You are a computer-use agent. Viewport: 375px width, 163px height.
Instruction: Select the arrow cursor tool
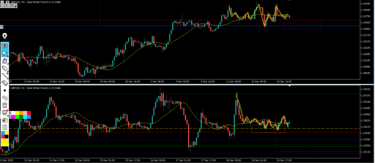pos(5,53)
